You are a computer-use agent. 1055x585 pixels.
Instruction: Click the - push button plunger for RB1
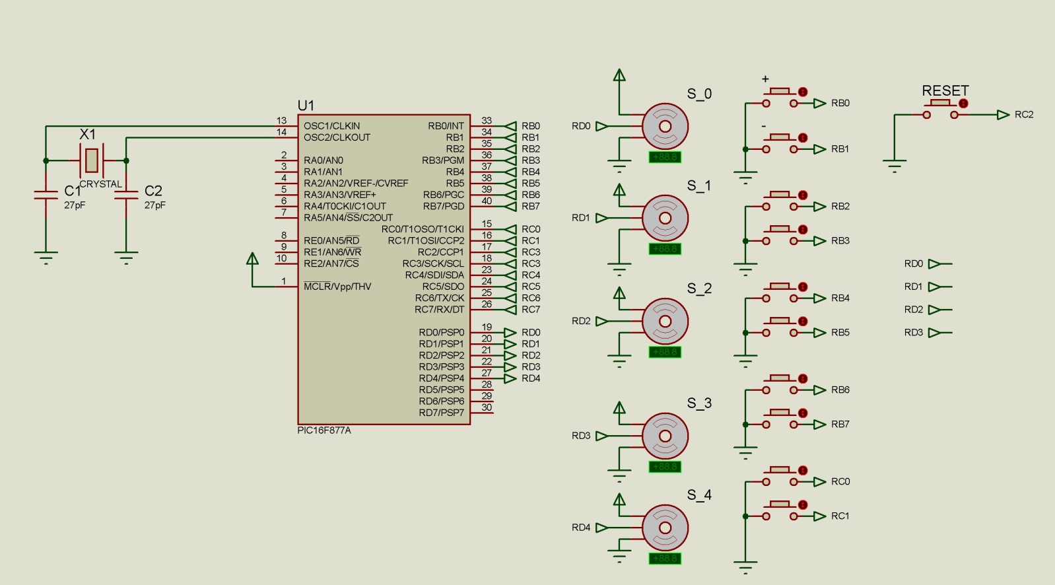coord(780,139)
